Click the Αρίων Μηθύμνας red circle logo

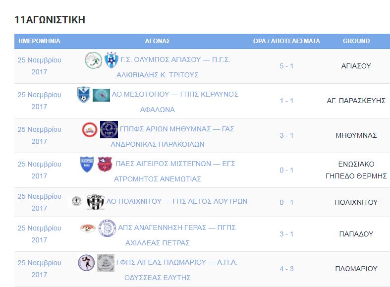tap(90, 129)
